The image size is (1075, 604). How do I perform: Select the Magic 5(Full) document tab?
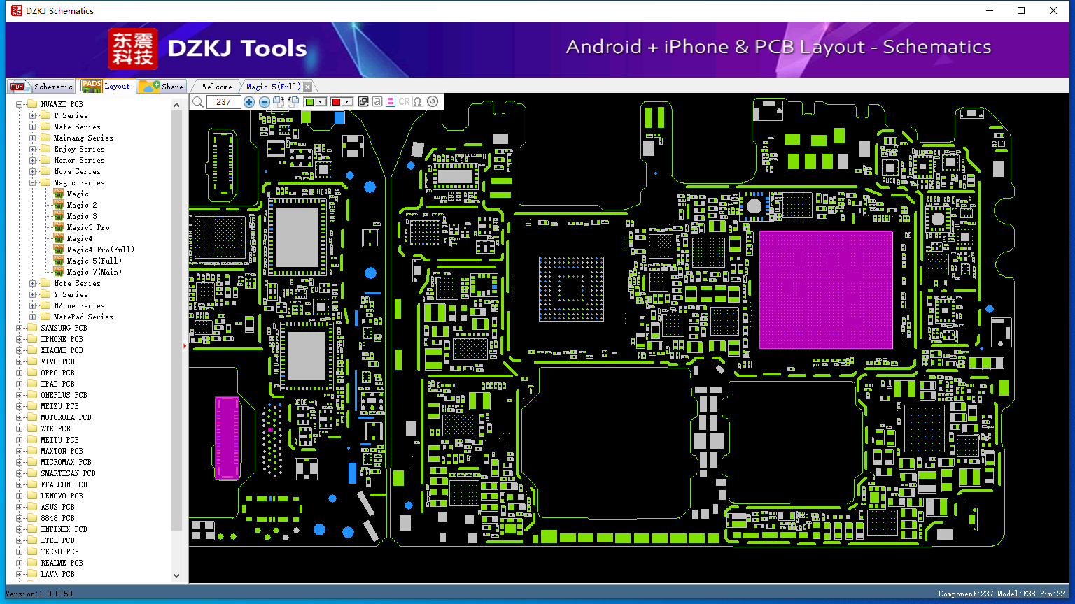click(x=273, y=87)
